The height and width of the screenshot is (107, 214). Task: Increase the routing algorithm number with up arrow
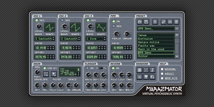coord(78,73)
